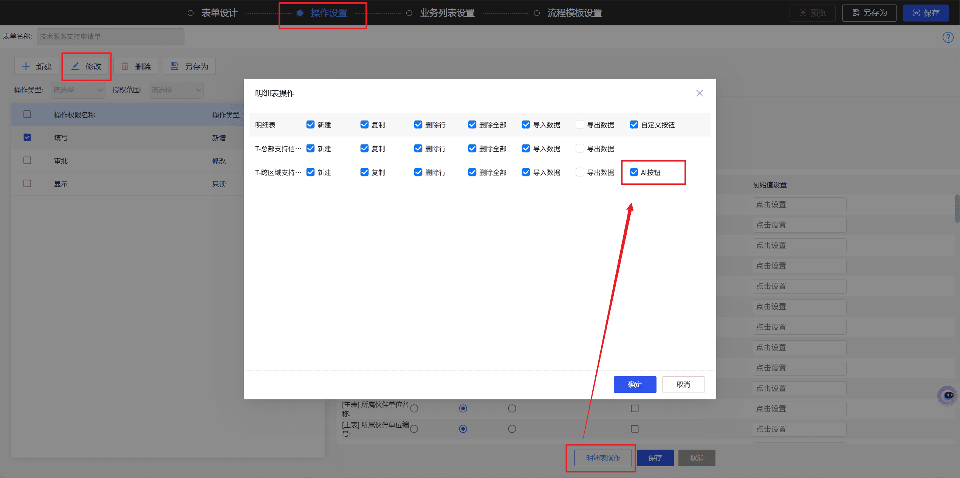Viewport: 960px width, 478px height.
Task: Open 授权范围 dropdown
Action: click(176, 90)
